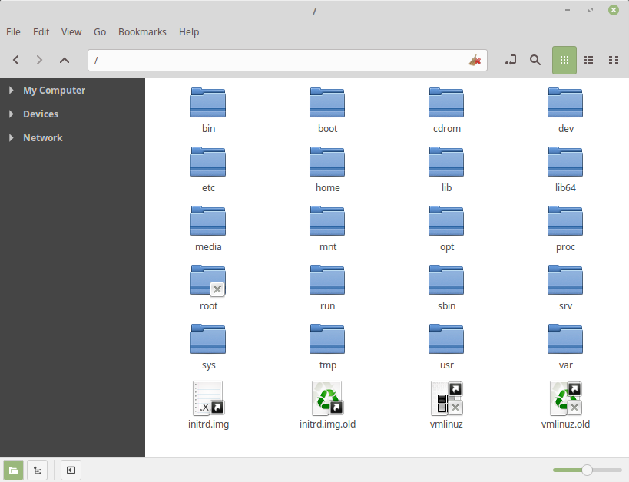629x482 pixels.
Task: Switch to list view mode
Action: click(x=588, y=60)
